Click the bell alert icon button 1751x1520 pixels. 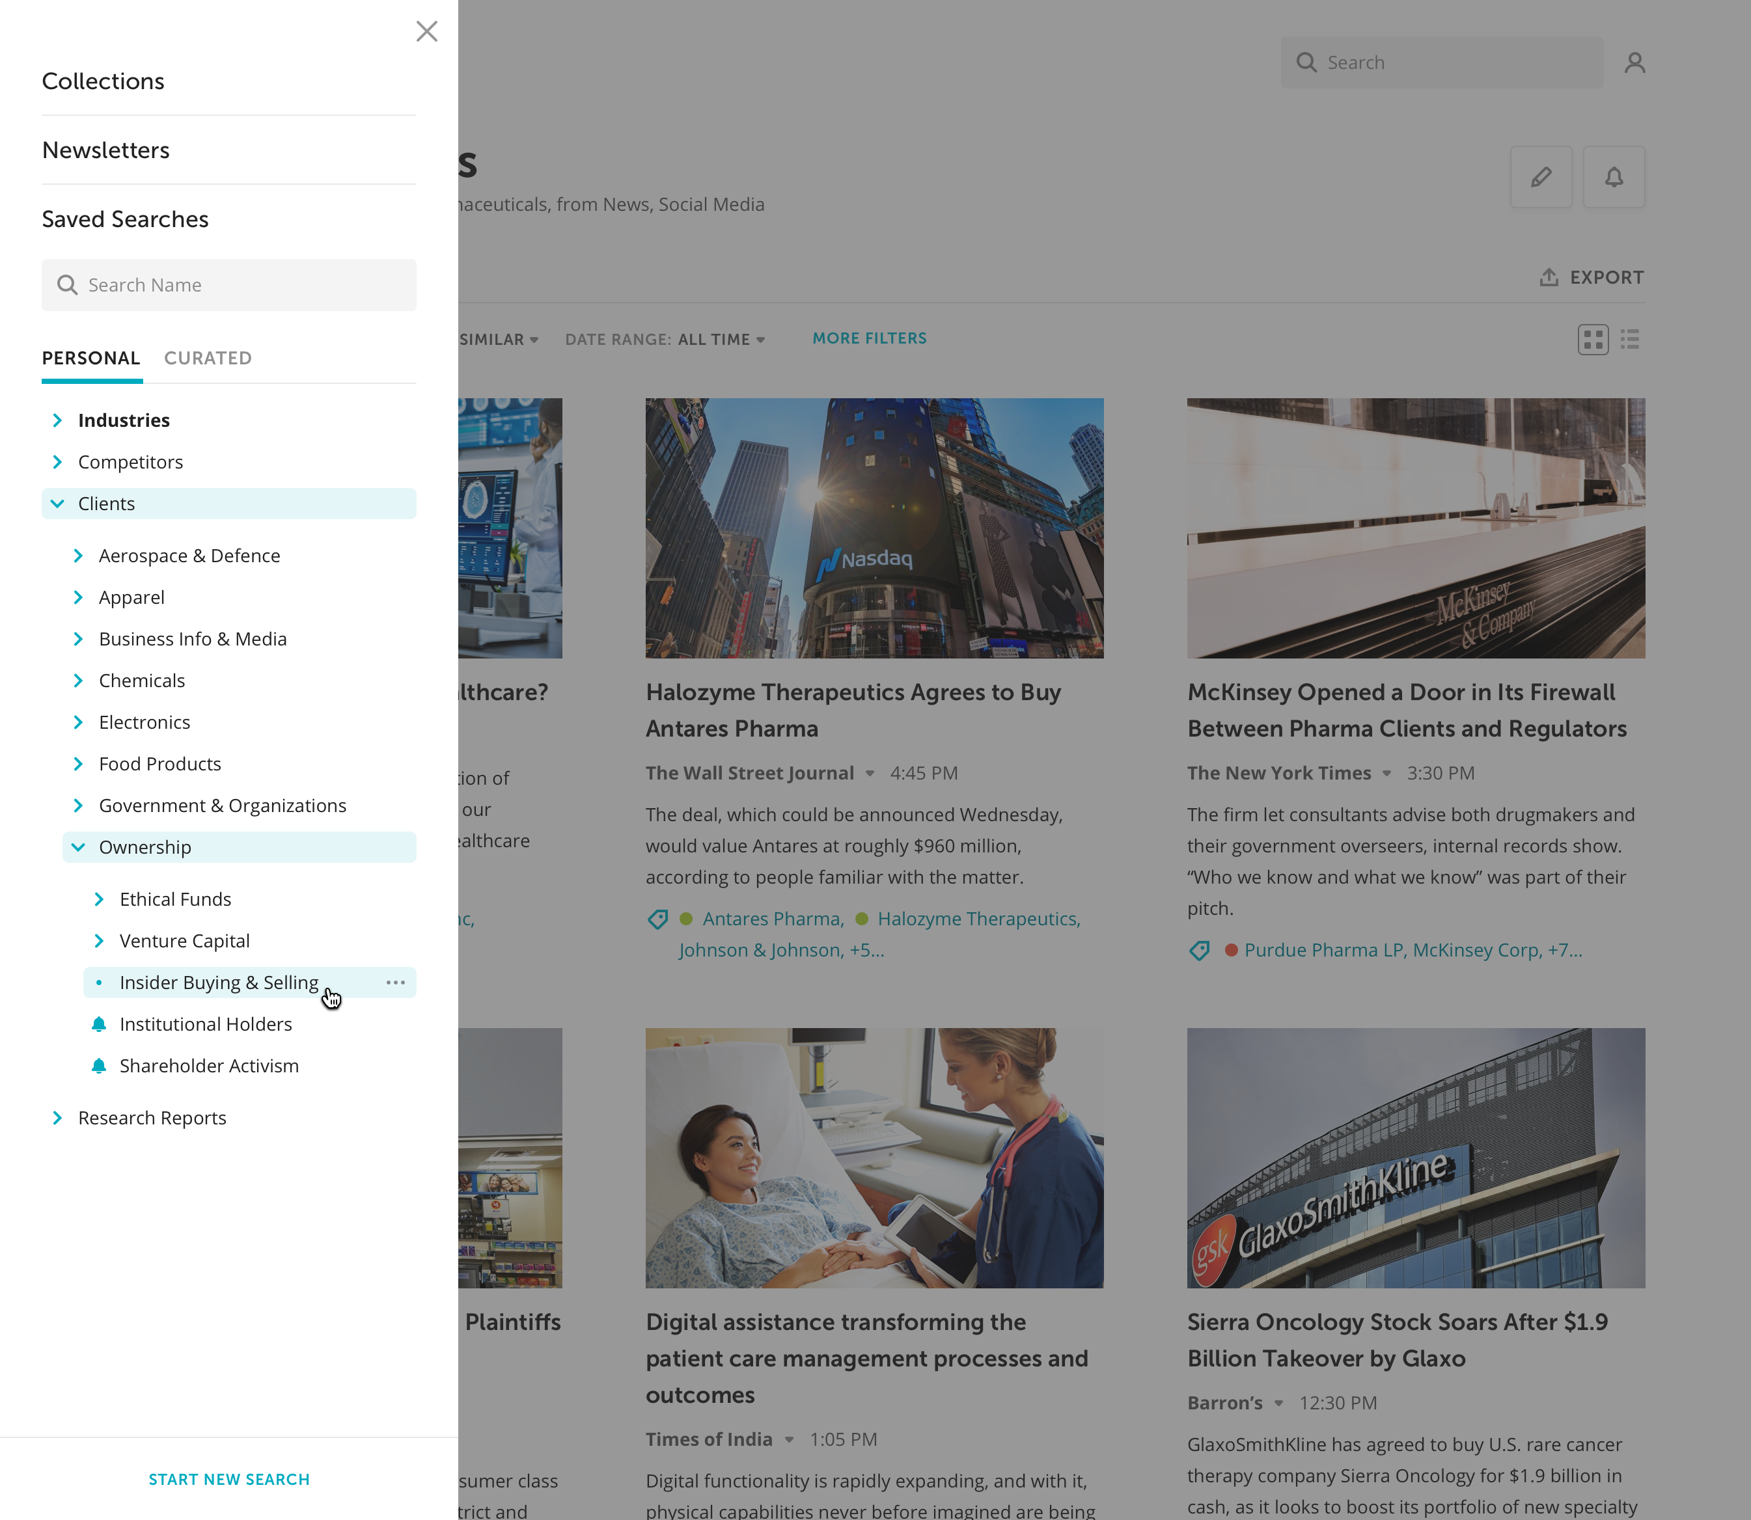point(1614,177)
